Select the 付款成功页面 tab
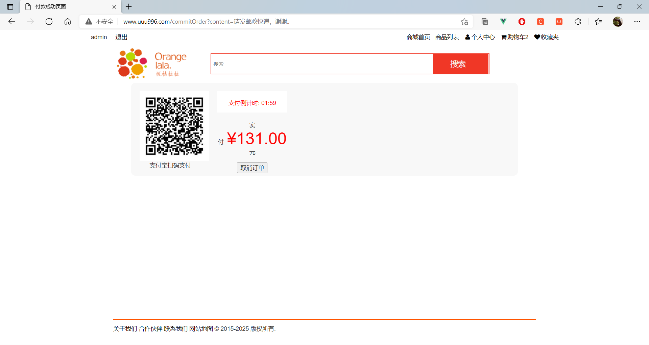This screenshot has width=649, height=345. pos(71,7)
